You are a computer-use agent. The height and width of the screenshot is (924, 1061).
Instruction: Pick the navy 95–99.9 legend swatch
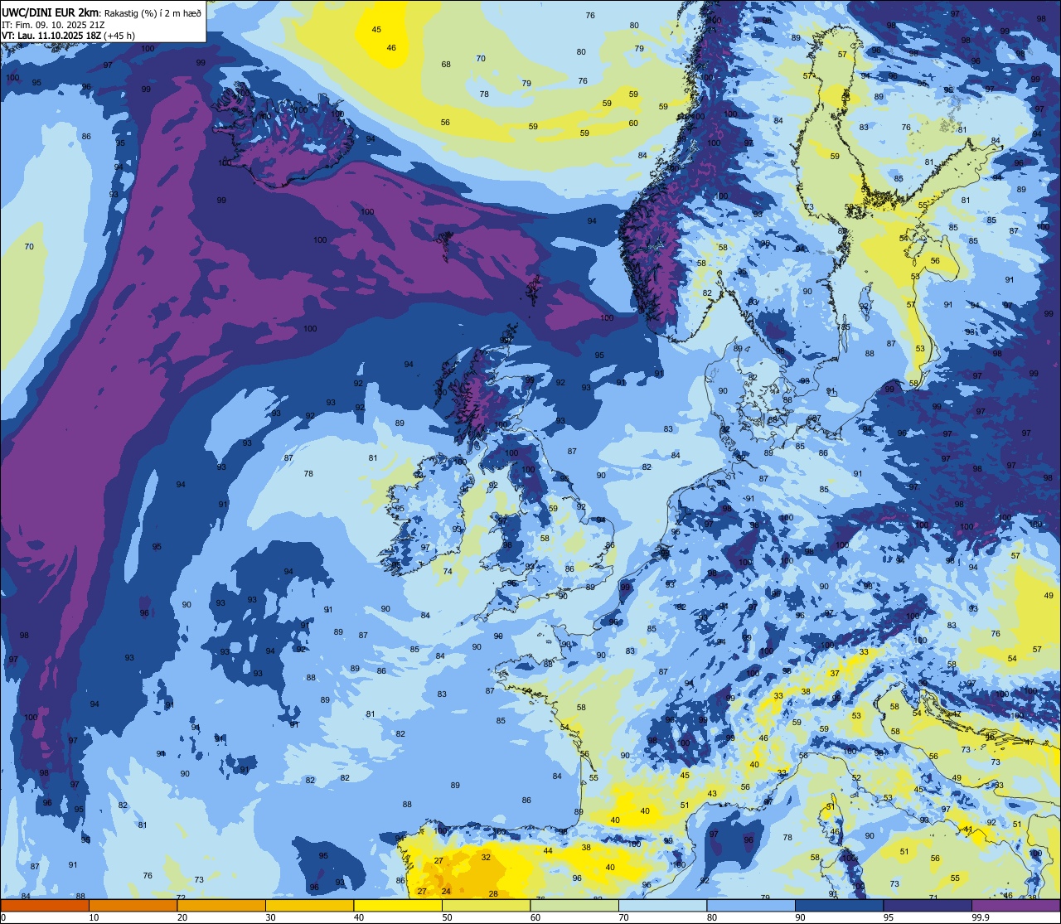click(x=928, y=905)
